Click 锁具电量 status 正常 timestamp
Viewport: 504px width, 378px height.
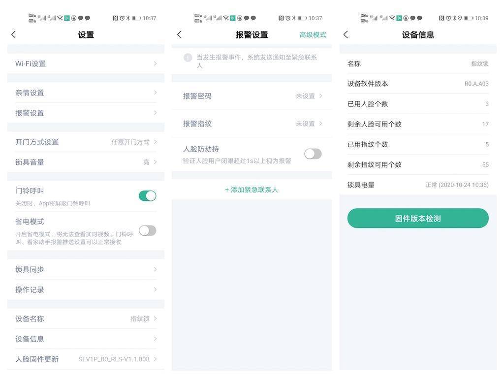(x=457, y=185)
